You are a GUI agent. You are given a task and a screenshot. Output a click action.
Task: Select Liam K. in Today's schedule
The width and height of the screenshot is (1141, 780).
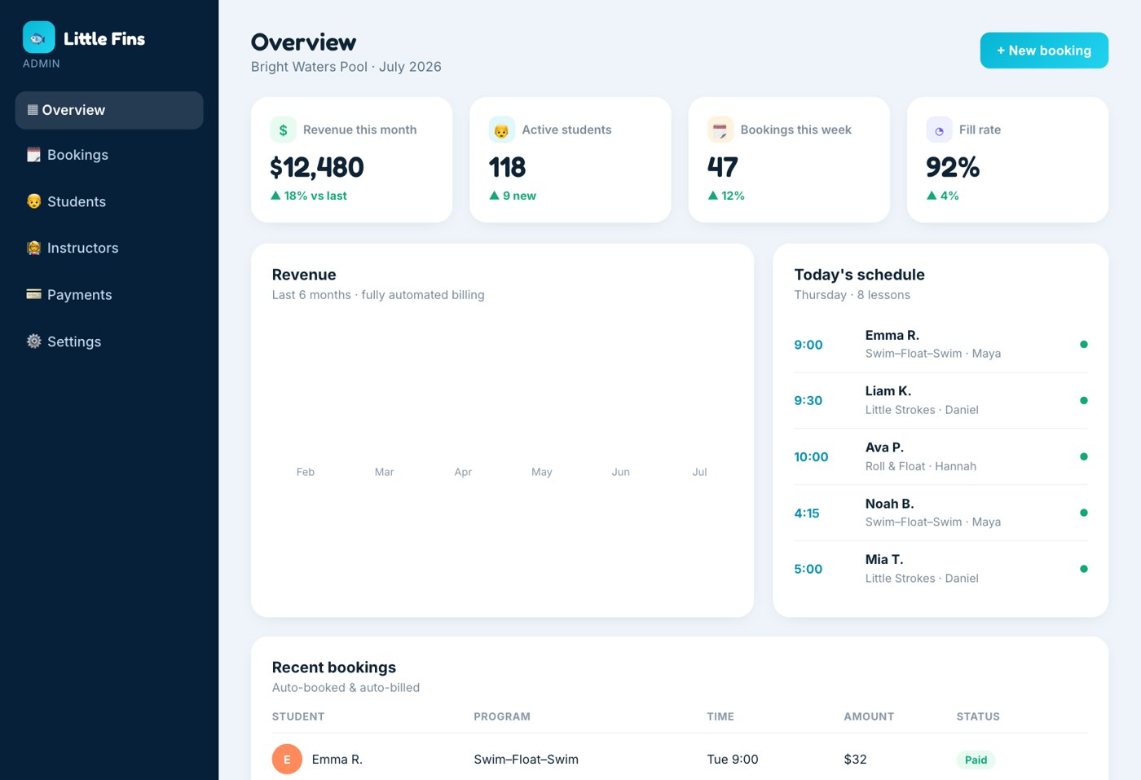(x=941, y=401)
